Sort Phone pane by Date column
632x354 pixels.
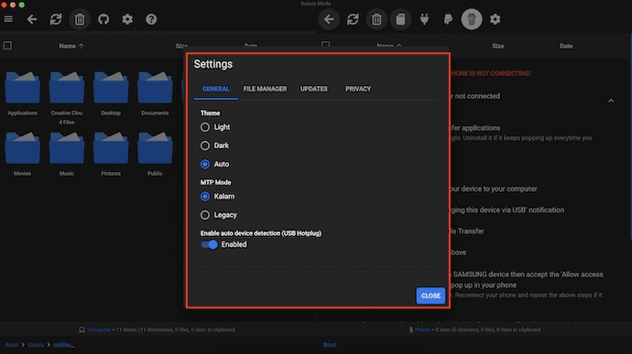tap(566, 46)
